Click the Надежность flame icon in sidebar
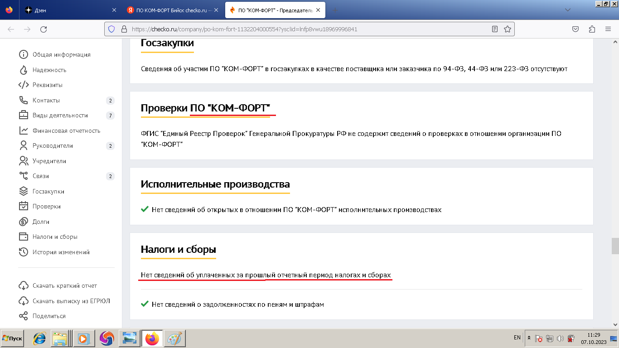 coord(24,70)
